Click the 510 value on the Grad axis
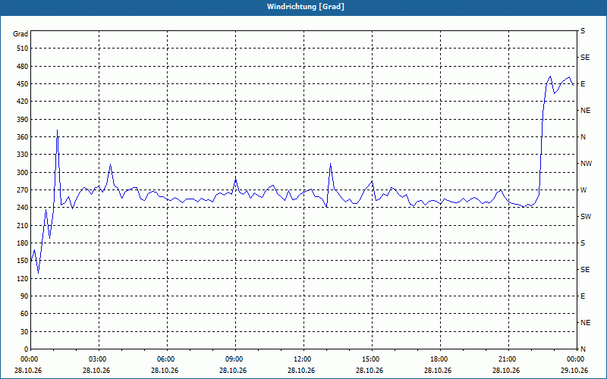Screen dimensions: 607x379 [x=22, y=49]
